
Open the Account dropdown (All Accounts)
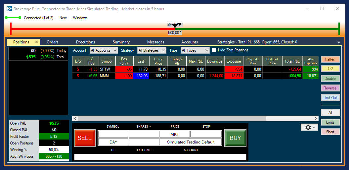[104, 50]
